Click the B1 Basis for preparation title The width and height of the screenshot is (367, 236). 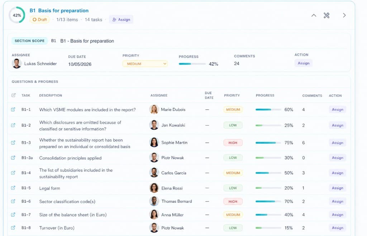(x=59, y=11)
